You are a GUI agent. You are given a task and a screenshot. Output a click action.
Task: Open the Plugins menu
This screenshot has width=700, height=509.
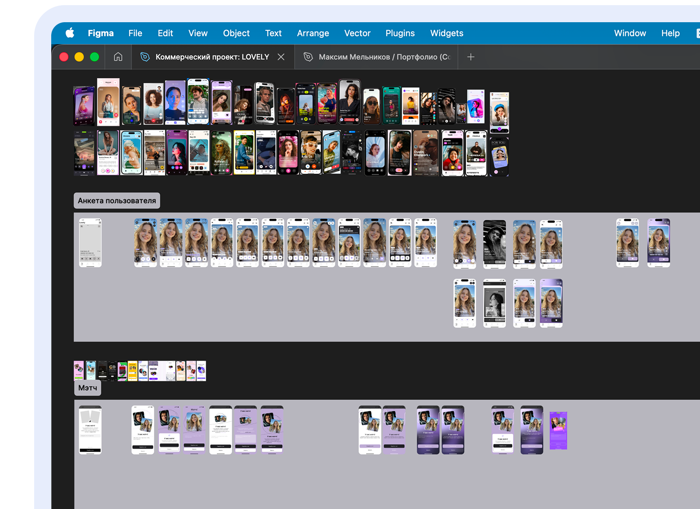(x=400, y=33)
